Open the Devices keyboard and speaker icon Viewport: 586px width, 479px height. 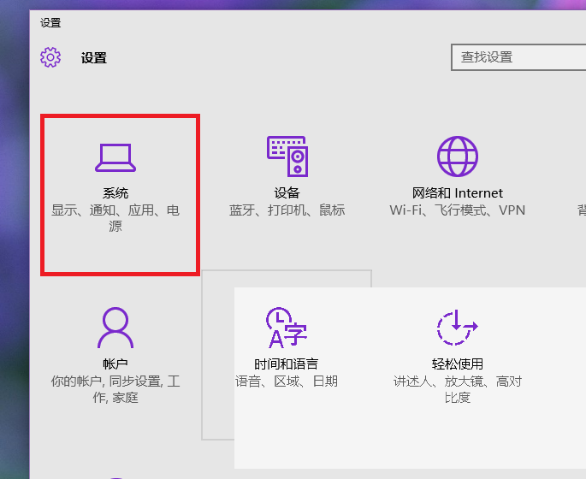click(287, 157)
